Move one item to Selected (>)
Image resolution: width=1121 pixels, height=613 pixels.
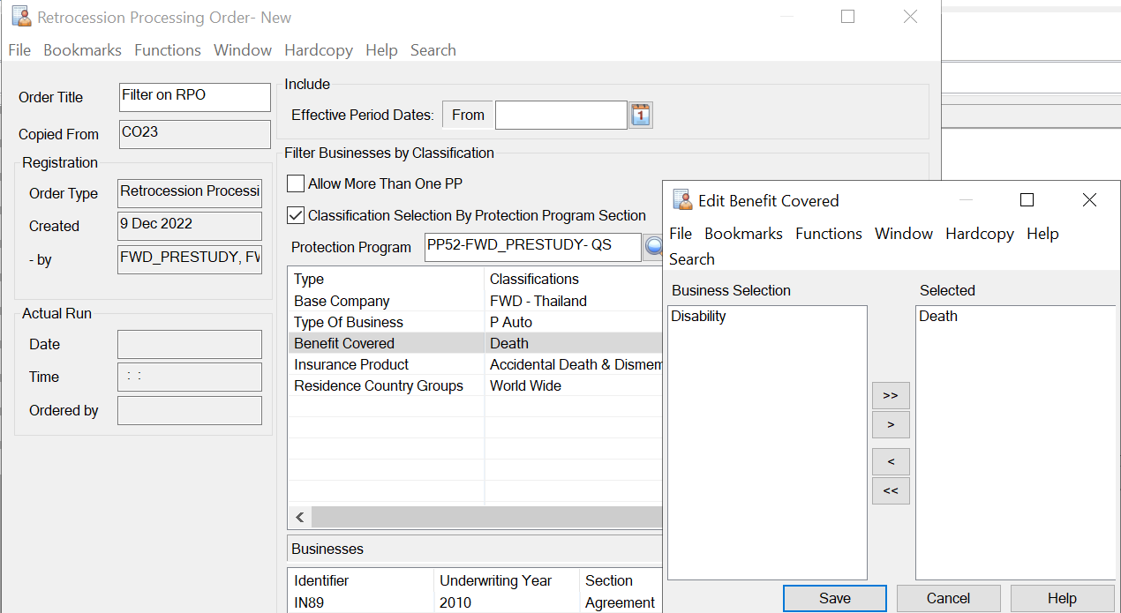point(890,424)
